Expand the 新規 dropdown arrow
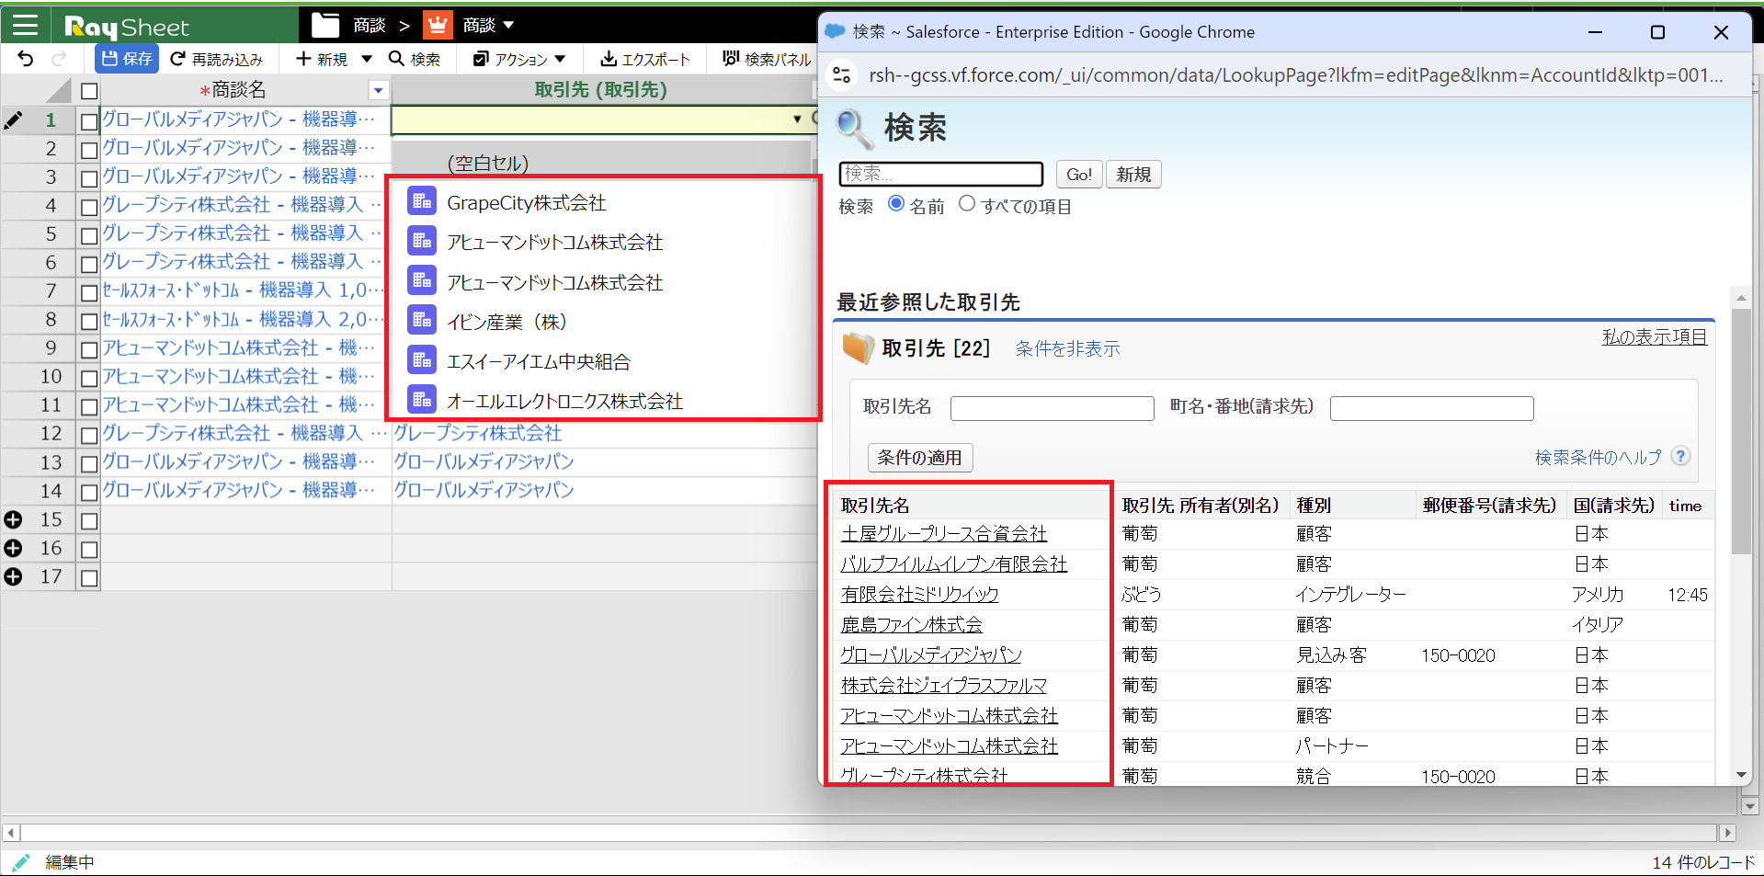 [367, 59]
